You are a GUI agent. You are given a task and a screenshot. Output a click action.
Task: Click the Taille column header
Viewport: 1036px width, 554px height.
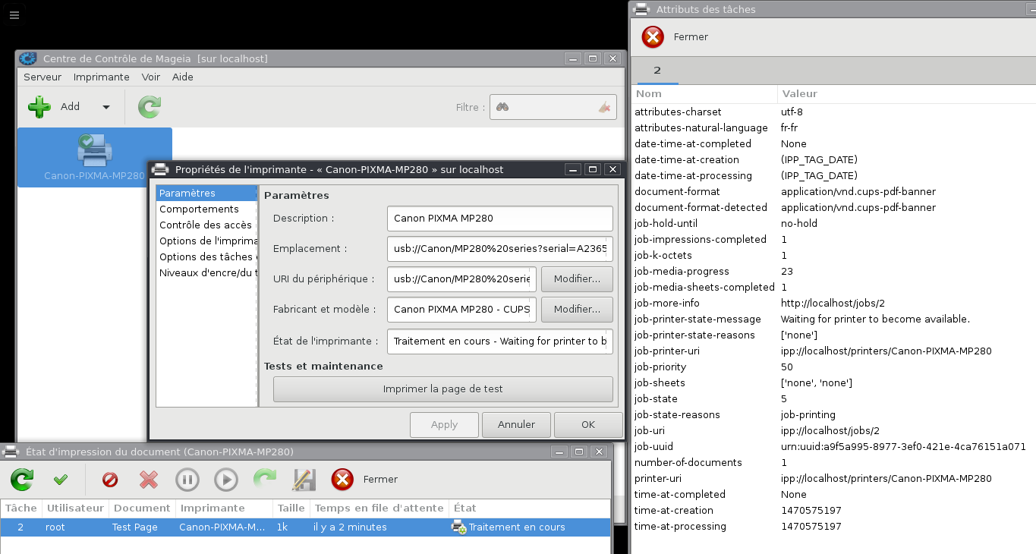click(291, 508)
